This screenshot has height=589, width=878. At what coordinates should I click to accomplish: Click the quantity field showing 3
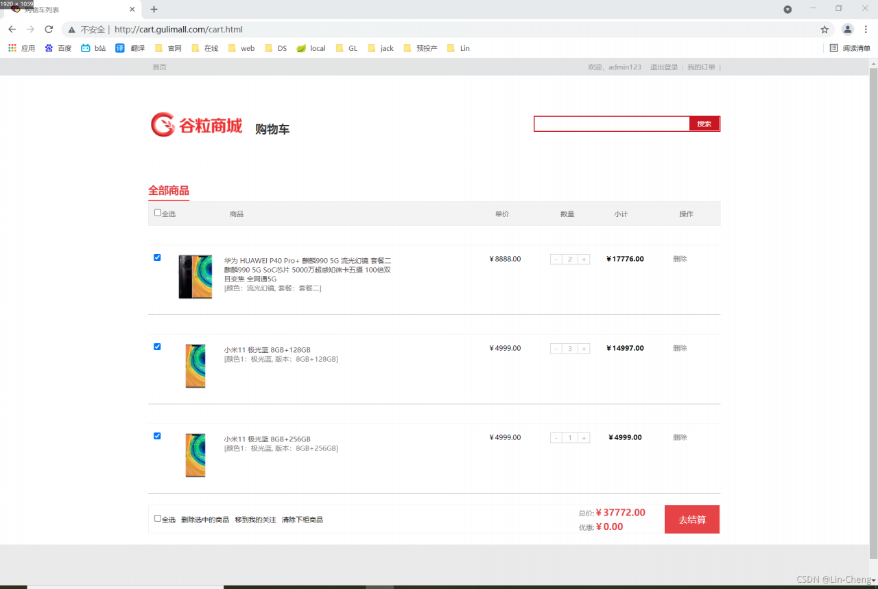[x=570, y=349]
